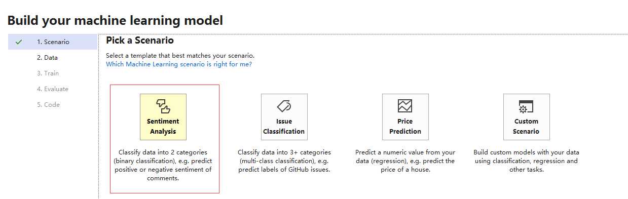Viewport: 628px width, 199px height.
Task: Click the "Custom Scenario" tile label
Action: click(x=526, y=126)
